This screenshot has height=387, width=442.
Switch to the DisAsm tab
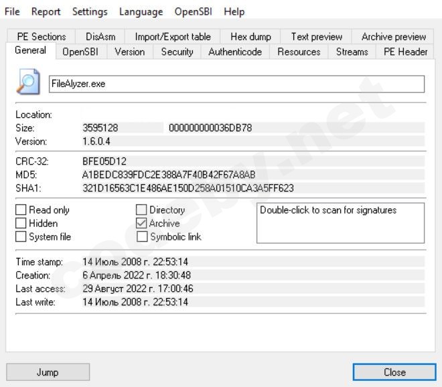pyautogui.click(x=100, y=37)
